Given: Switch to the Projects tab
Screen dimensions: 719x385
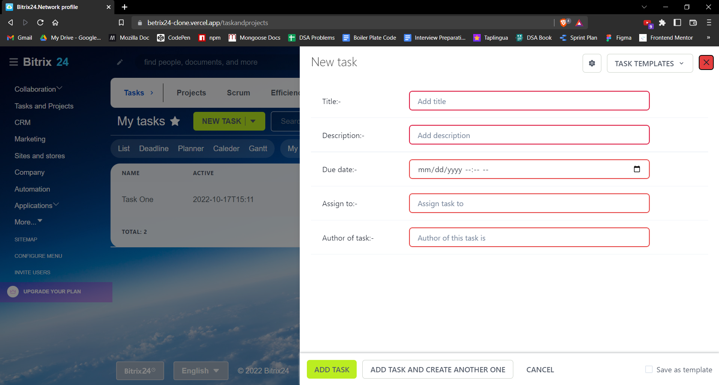Looking at the screenshot, I should pos(191,93).
